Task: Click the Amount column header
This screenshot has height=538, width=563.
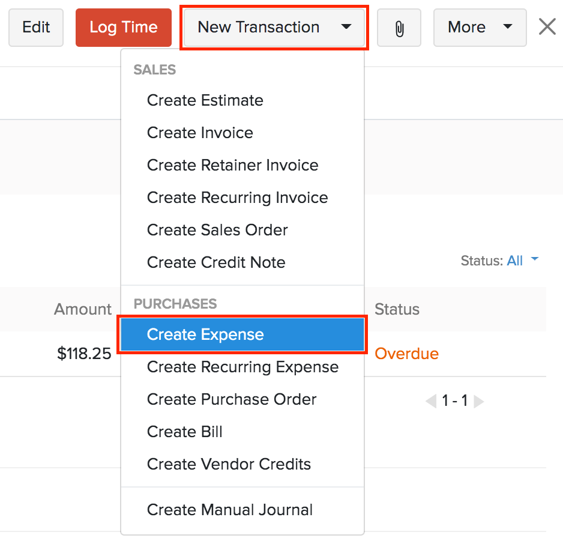Action: 82,309
